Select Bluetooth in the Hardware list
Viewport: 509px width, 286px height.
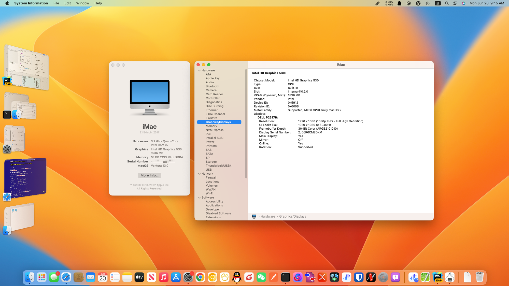[x=213, y=86]
